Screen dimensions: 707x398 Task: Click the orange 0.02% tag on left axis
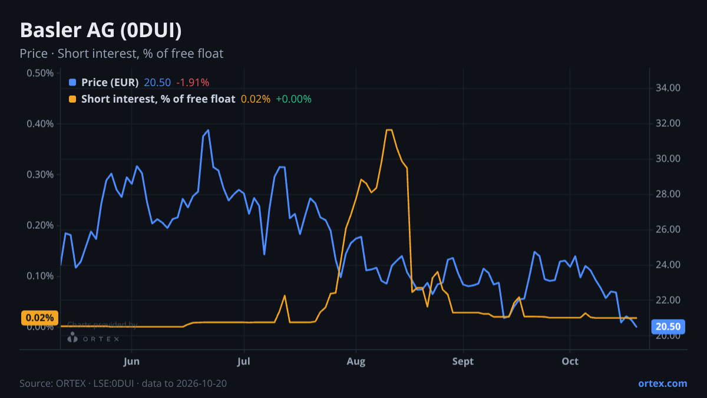40,318
